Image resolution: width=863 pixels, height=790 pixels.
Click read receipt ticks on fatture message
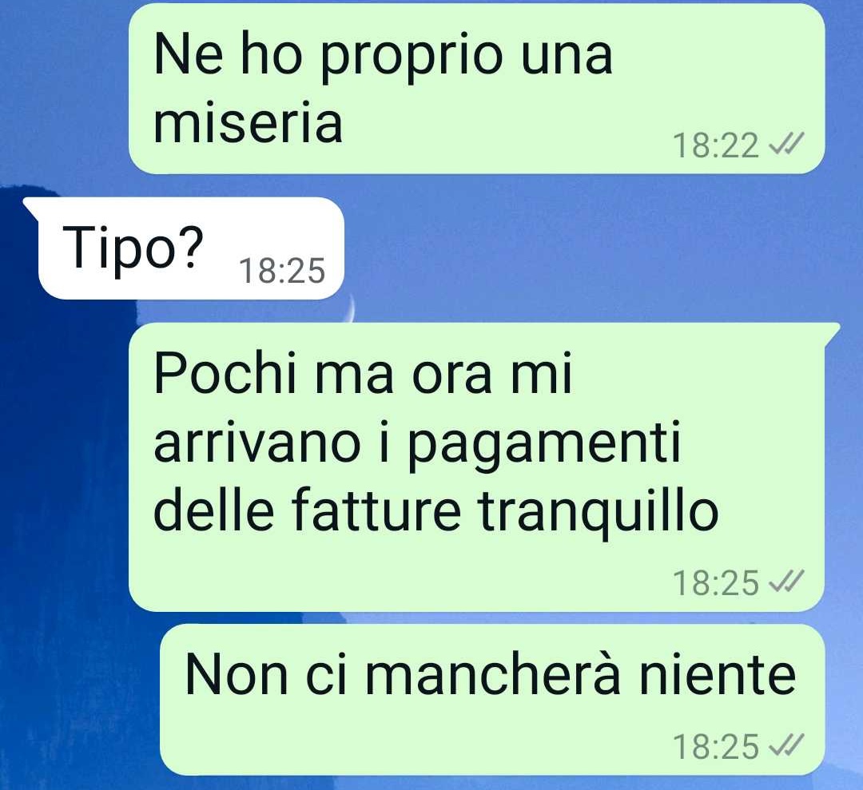(786, 581)
